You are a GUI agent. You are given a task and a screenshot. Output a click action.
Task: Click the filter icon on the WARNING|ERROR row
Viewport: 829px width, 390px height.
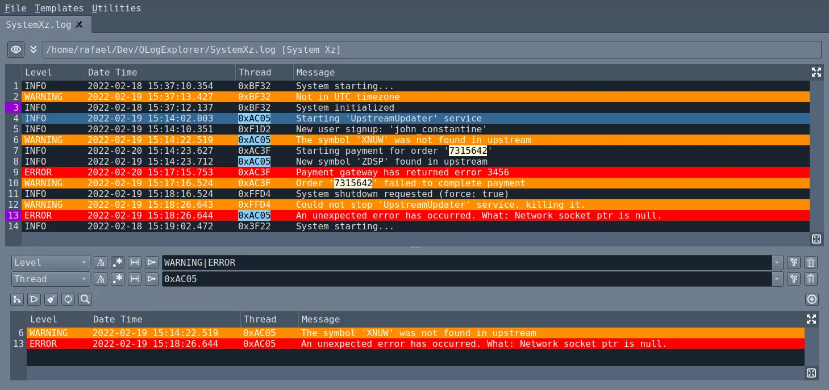pyautogui.click(x=794, y=262)
